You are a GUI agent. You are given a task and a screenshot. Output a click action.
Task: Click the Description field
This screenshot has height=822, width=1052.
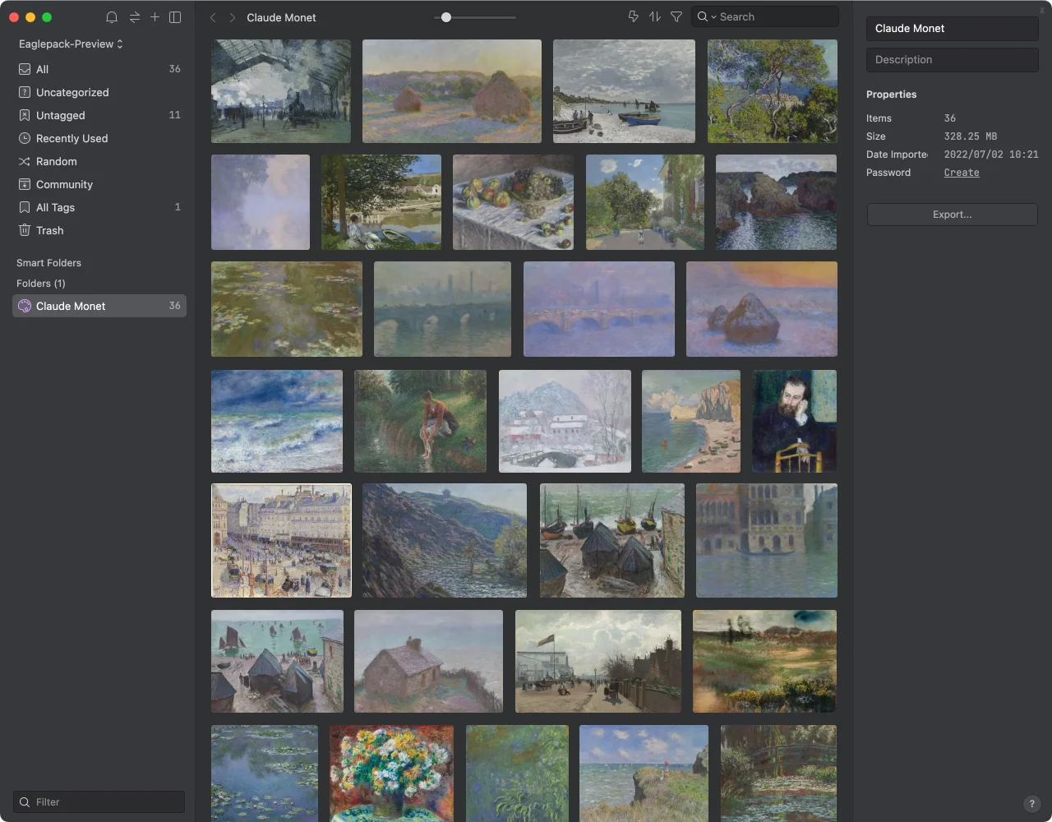(952, 59)
